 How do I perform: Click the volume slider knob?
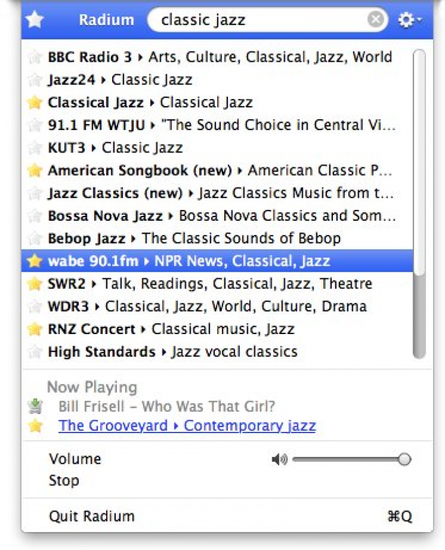coord(405,459)
